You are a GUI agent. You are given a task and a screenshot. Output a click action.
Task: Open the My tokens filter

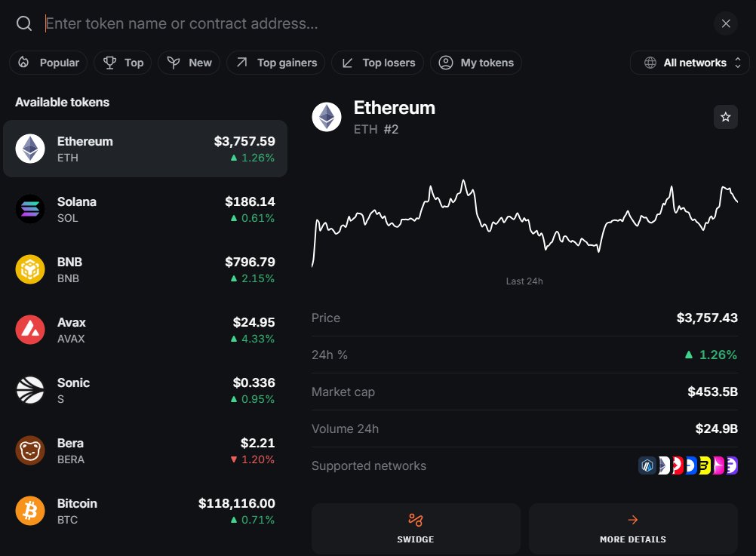(476, 63)
